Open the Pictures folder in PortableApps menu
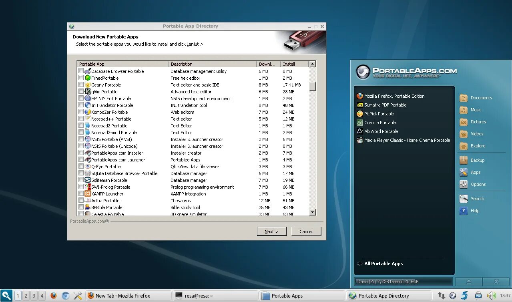This screenshot has height=302, width=512. (x=473, y=122)
